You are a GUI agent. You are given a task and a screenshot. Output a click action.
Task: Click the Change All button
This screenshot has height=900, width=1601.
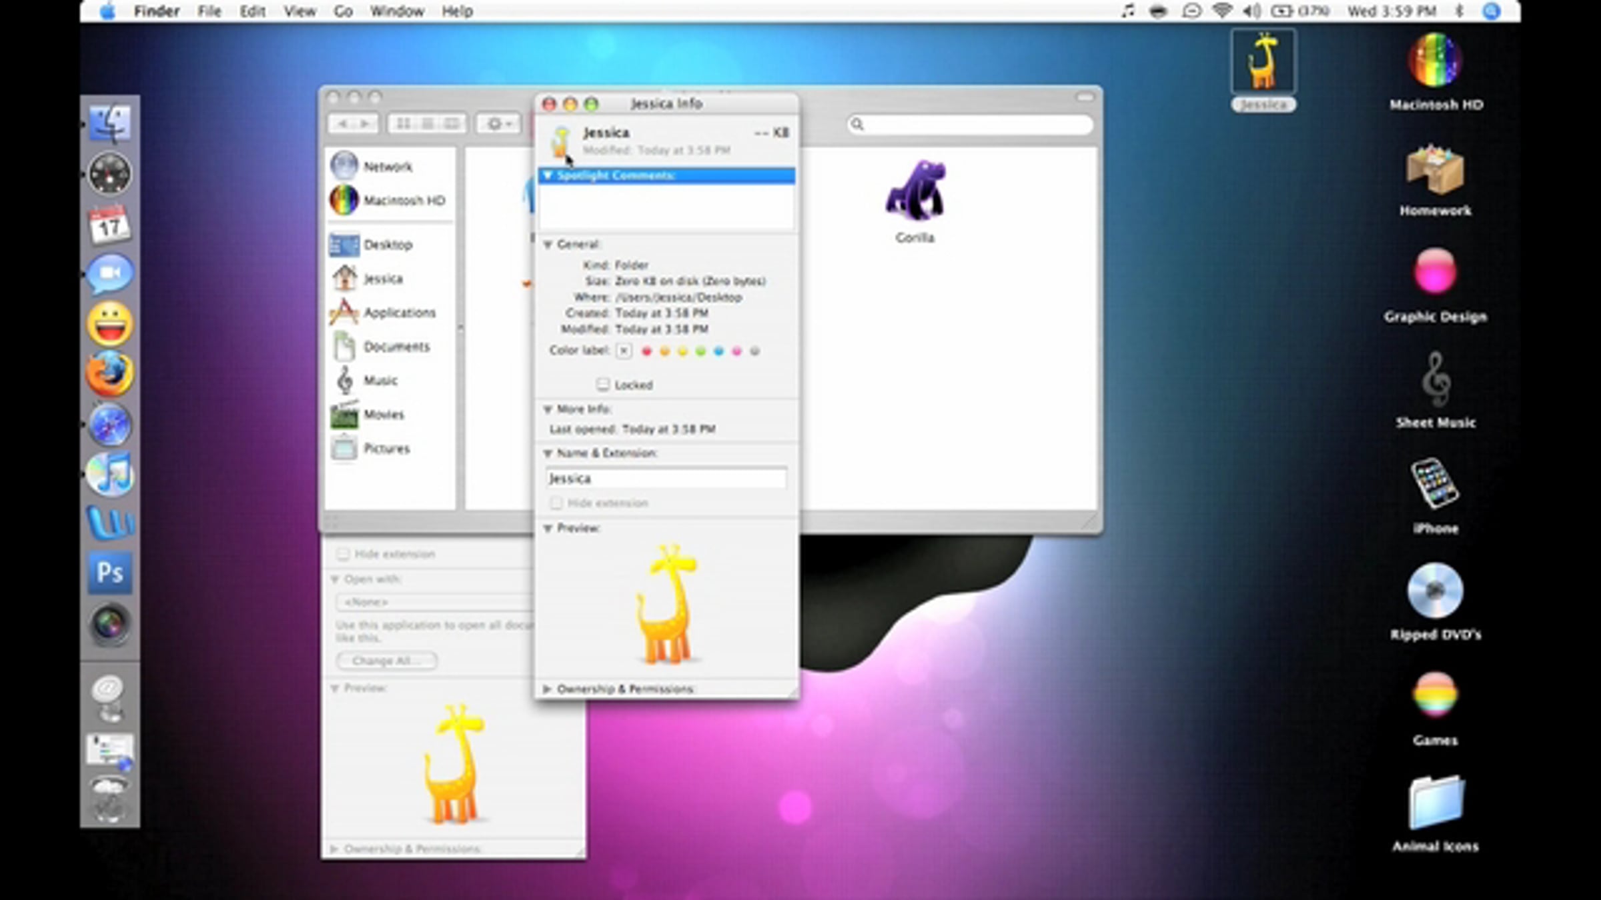(387, 661)
